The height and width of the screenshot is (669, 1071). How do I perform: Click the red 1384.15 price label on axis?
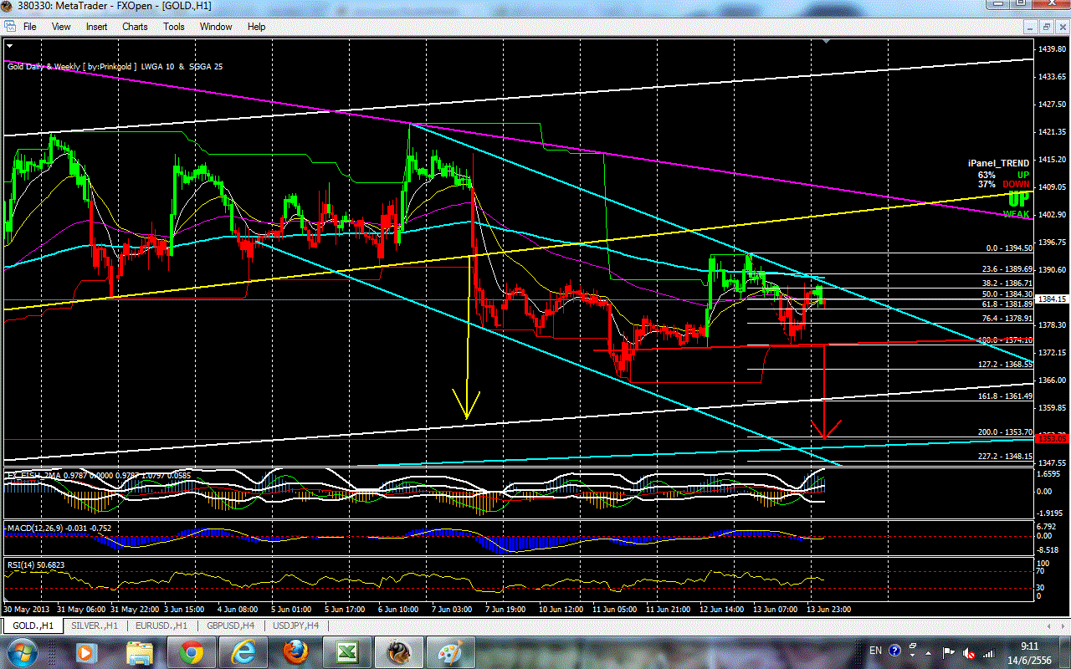click(1051, 299)
